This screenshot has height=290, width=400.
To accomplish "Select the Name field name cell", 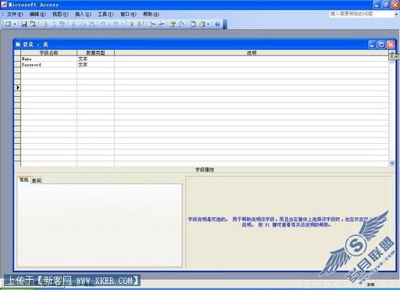I will coord(49,59).
